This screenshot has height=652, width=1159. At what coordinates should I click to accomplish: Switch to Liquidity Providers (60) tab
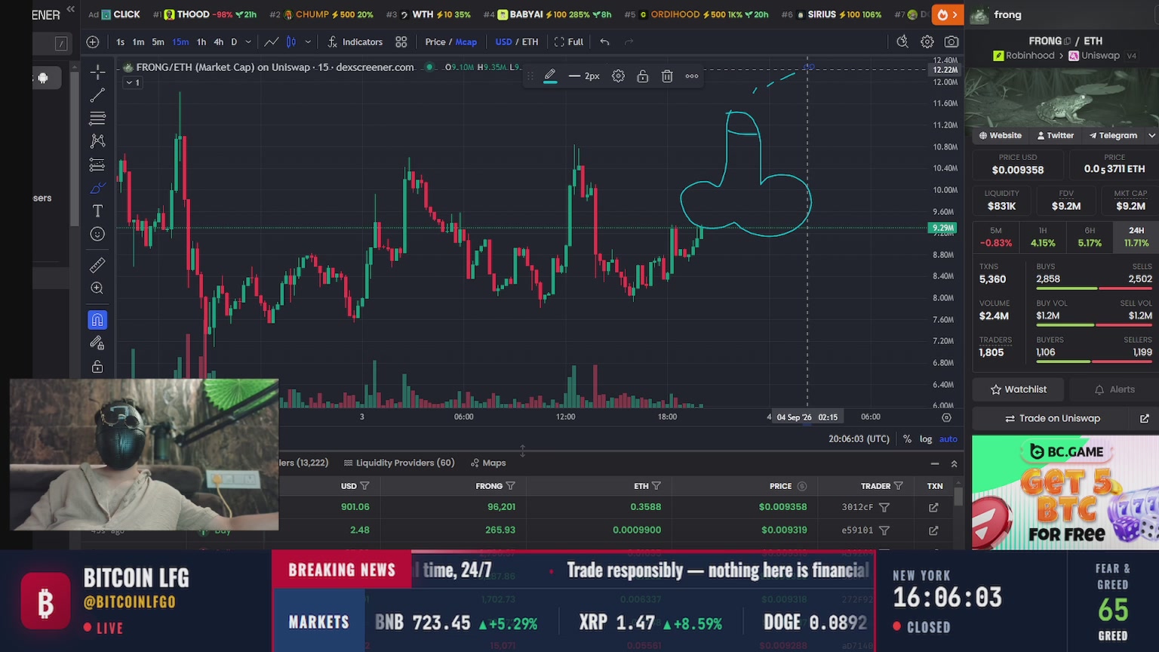[x=399, y=463]
